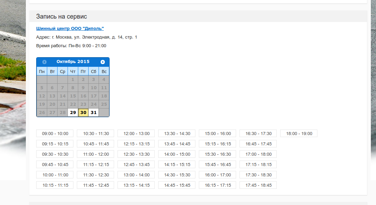
Task: Click the 16:45 - 17:45 appointment time
Action: [x=258, y=144]
